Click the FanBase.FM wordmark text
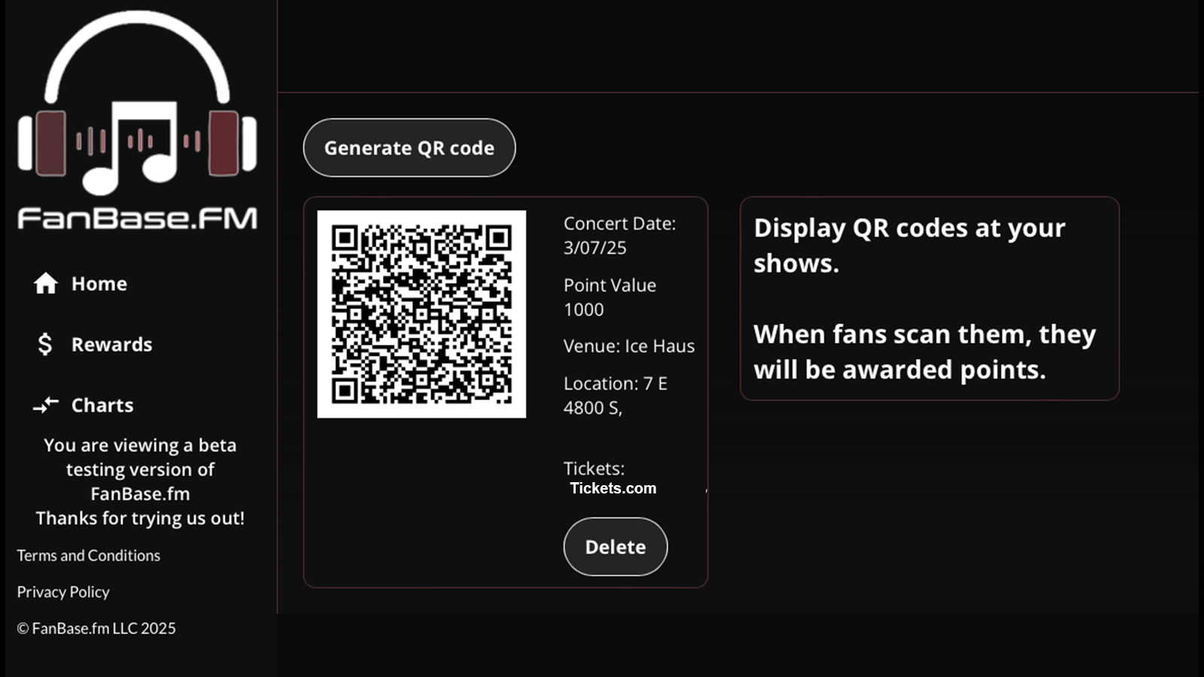Image resolution: width=1204 pixels, height=677 pixels. 138,218
